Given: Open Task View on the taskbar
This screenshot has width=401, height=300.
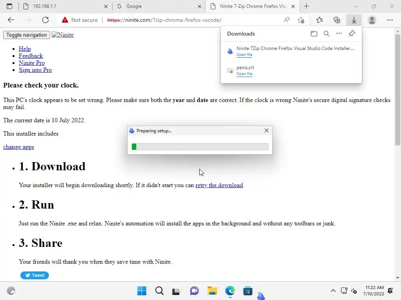Looking at the screenshot, I should pos(176,291).
